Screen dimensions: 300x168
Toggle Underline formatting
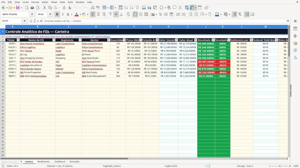pos(68,14)
